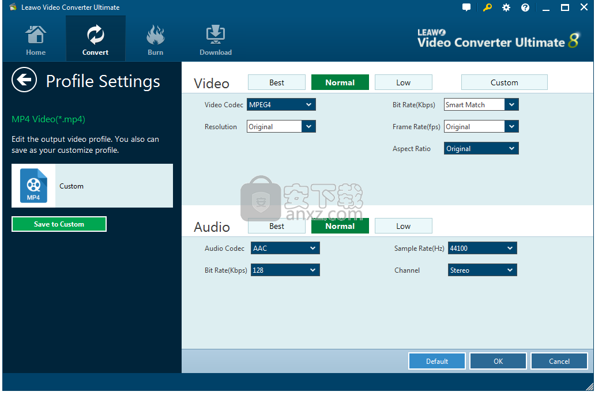Click the Smart Match bit rate field
This screenshot has height=399, width=606.
tap(474, 104)
